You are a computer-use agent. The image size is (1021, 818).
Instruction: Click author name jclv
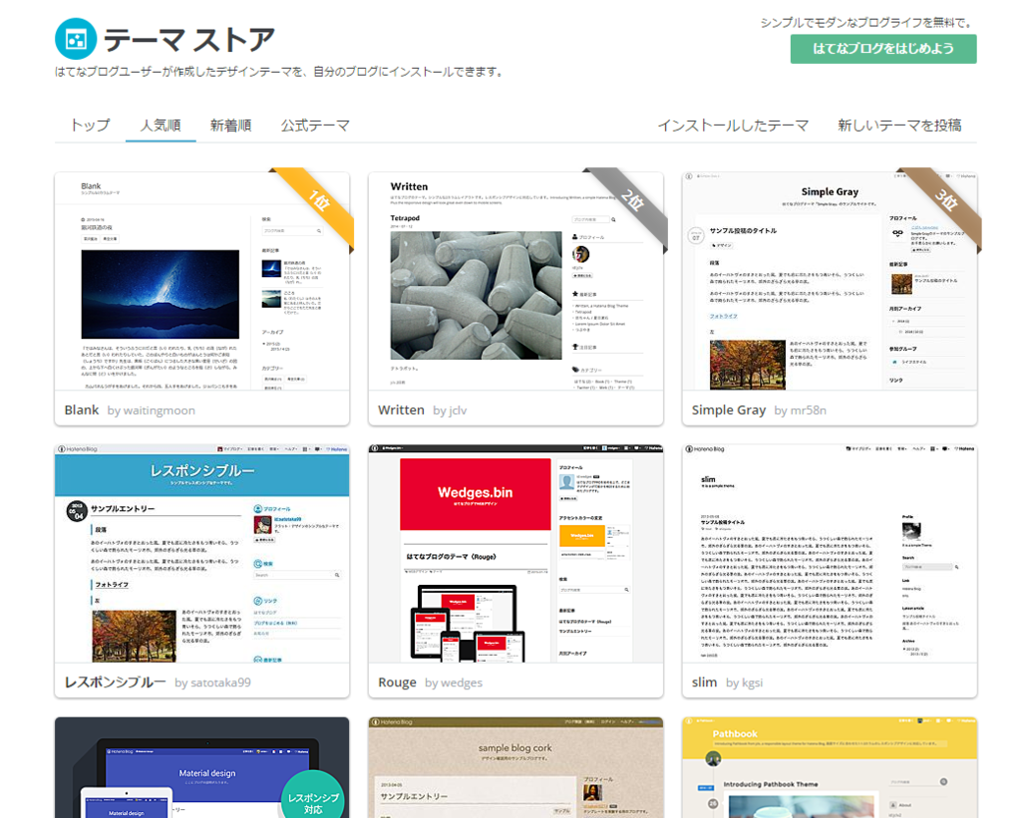pyautogui.click(x=458, y=410)
